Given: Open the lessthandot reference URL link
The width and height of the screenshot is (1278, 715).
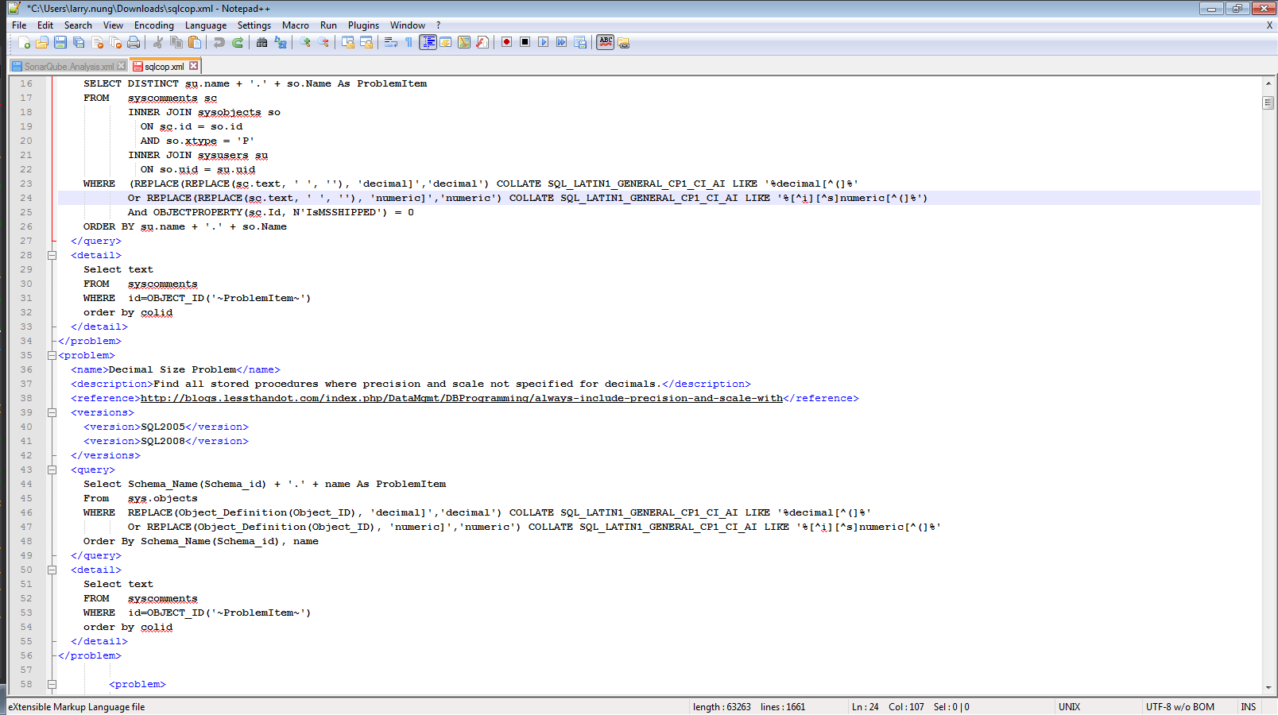Looking at the screenshot, I should pyautogui.click(x=462, y=398).
